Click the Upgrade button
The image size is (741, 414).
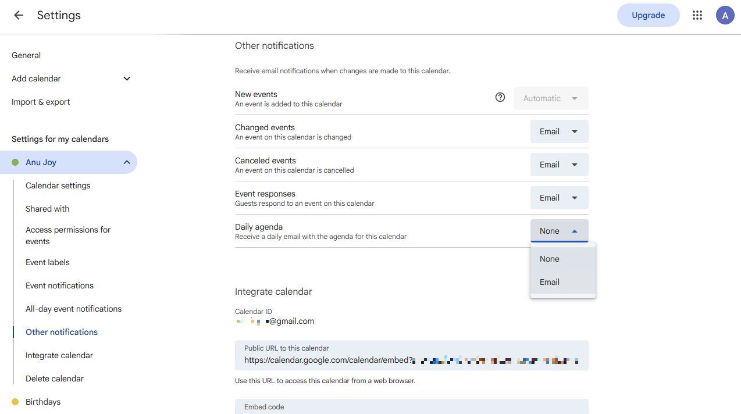(648, 16)
